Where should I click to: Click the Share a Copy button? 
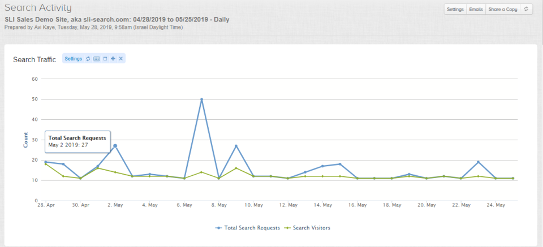[x=503, y=10]
